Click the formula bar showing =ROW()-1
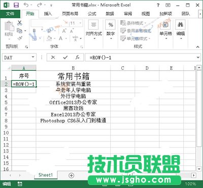This screenshot has width=203, height=188. coord(141,58)
